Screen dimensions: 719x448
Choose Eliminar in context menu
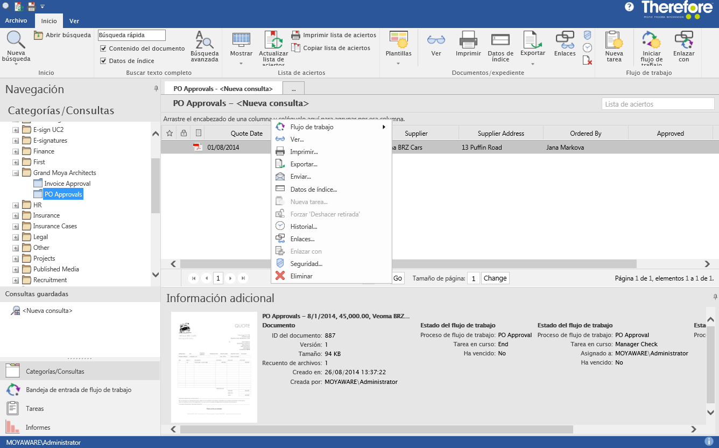(x=331, y=276)
